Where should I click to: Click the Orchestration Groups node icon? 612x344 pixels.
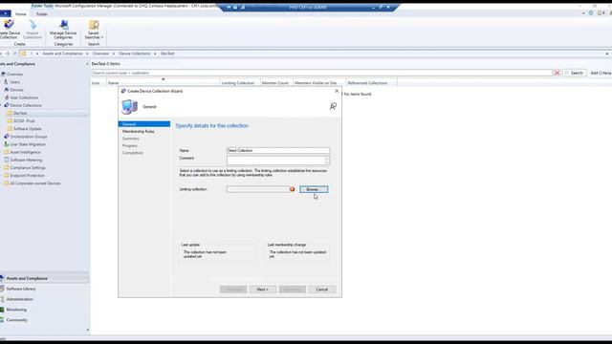[7, 137]
